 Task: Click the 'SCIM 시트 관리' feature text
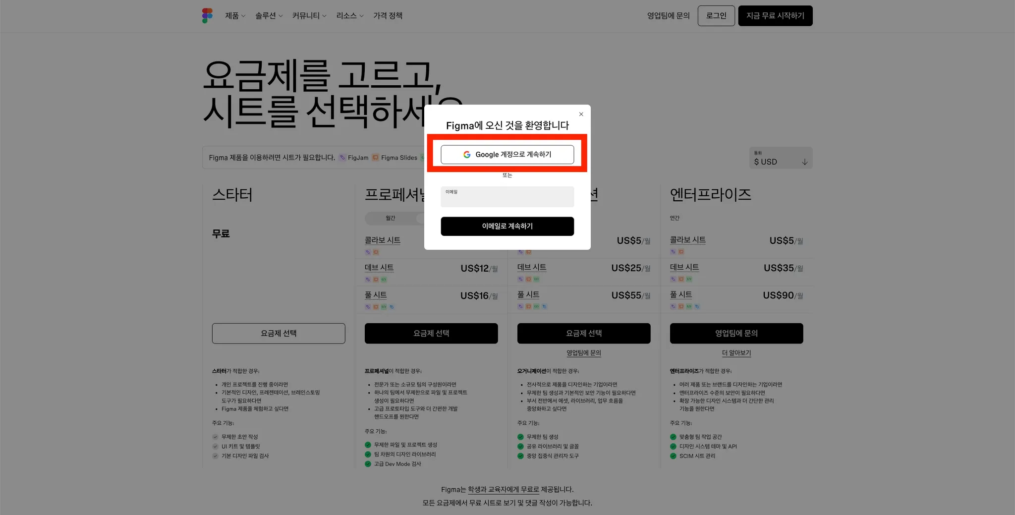pyautogui.click(x=697, y=456)
